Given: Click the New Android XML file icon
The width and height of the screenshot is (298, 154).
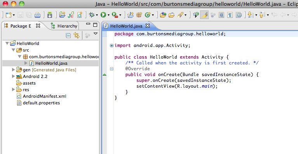Looking at the screenshot, I should click(x=80, y=15).
